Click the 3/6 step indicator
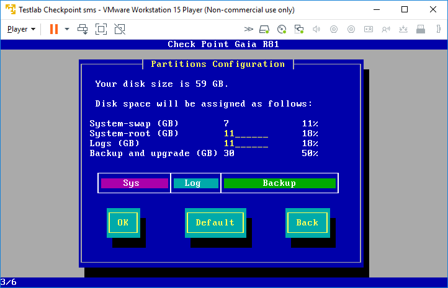The width and height of the screenshot is (448, 288). click(x=9, y=282)
